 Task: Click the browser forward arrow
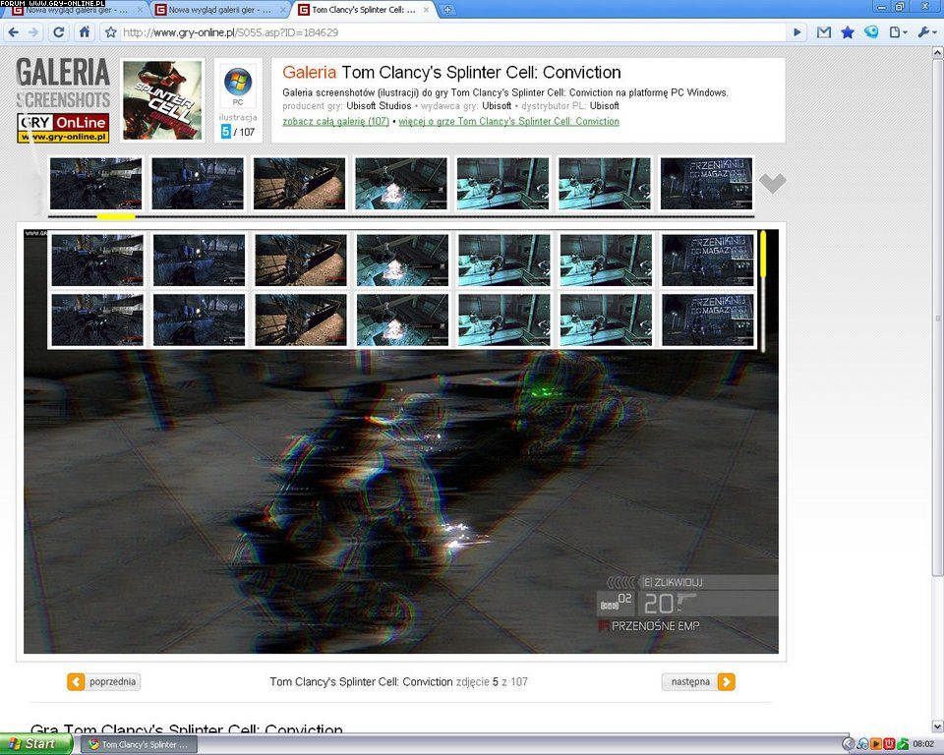33,32
